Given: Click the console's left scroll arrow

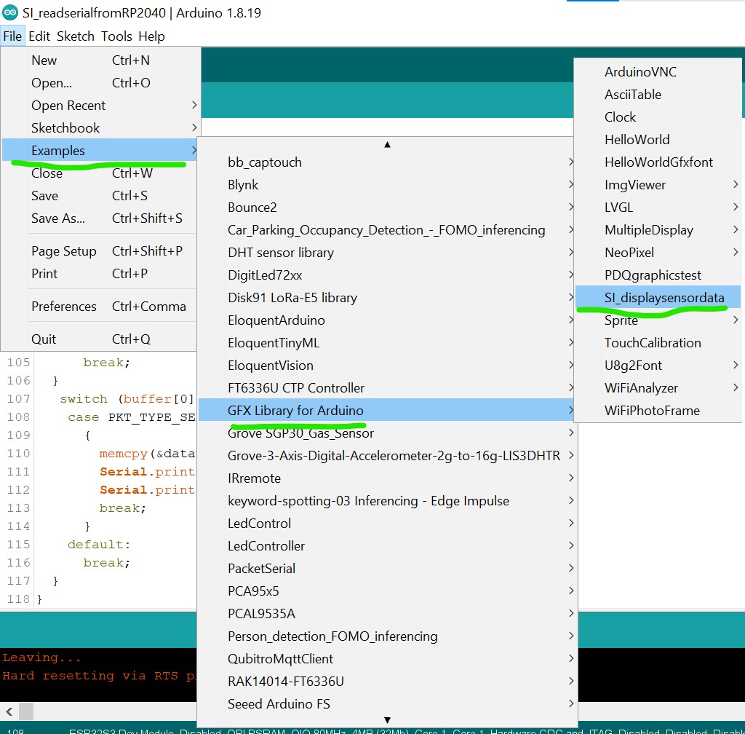Looking at the screenshot, I should click(x=9, y=711).
